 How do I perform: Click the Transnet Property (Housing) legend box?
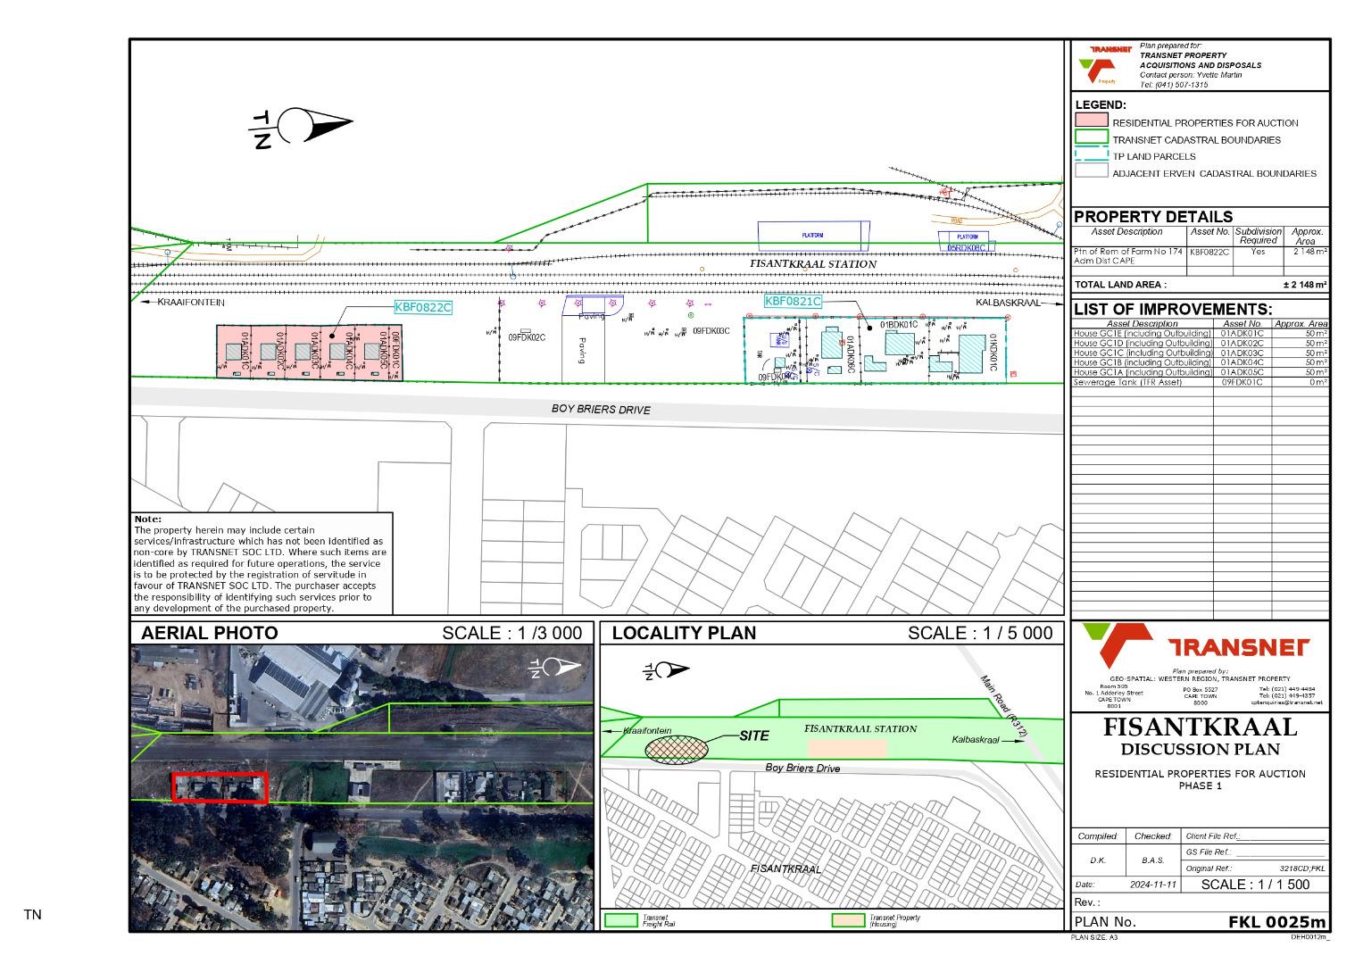coord(848,920)
